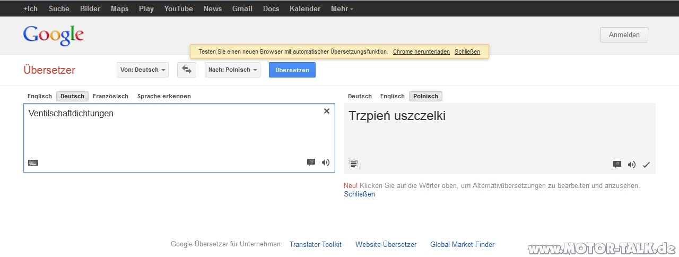Click the Anmelden sign-in button
The width and height of the screenshot is (679, 257).
624,35
